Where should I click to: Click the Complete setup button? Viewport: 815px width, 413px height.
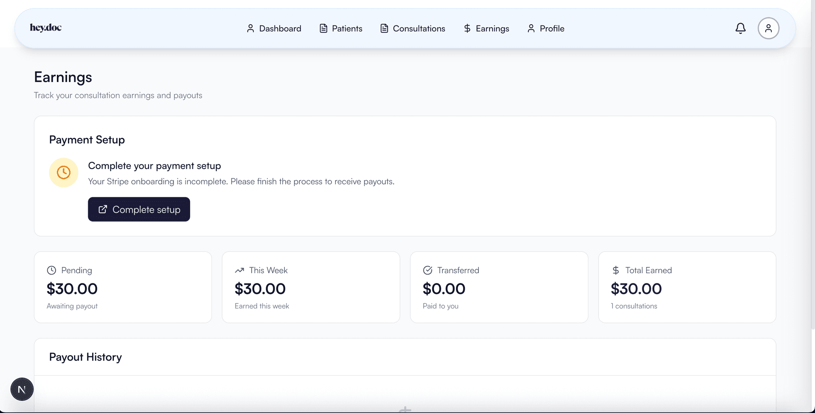click(x=138, y=209)
